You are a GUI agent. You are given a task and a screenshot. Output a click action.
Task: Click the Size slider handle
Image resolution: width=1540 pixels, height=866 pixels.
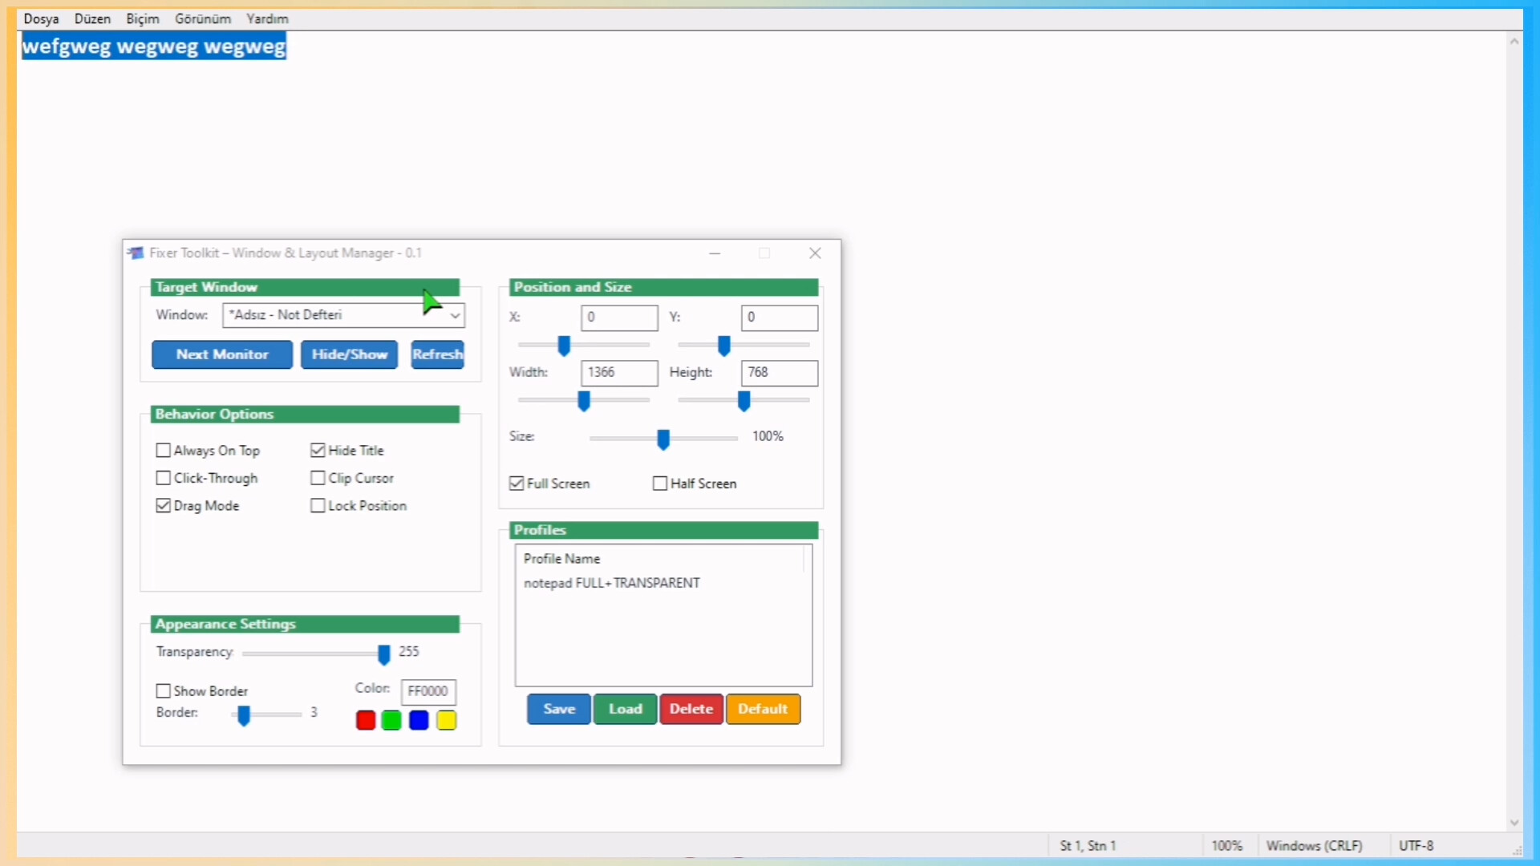point(663,439)
